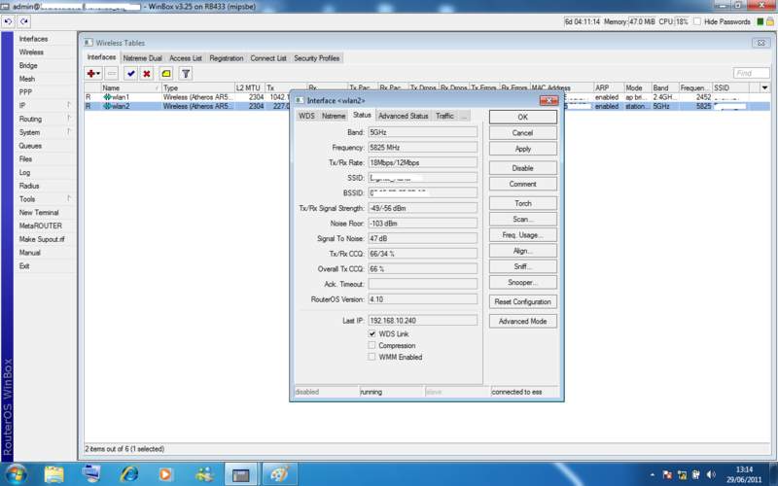The image size is (778, 486).
Task: Click the Redo arrow icon in WinBox toolbar
Action: click(x=23, y=20)
